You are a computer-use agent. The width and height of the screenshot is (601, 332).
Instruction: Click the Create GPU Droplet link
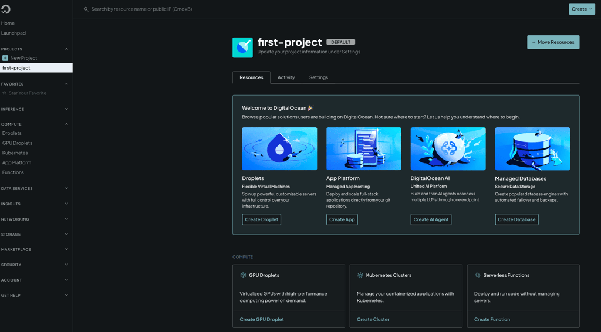pos(262,319)
